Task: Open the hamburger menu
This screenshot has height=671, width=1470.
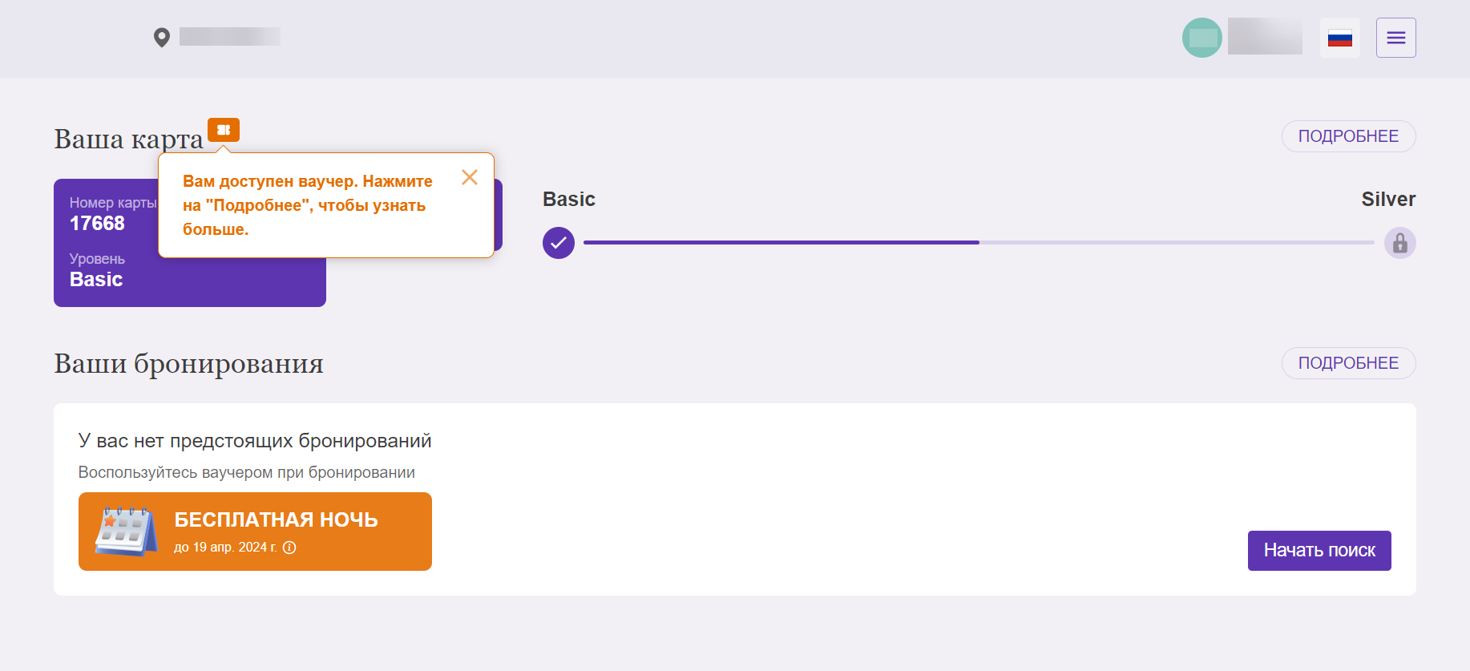Action: coord(1396,38)
